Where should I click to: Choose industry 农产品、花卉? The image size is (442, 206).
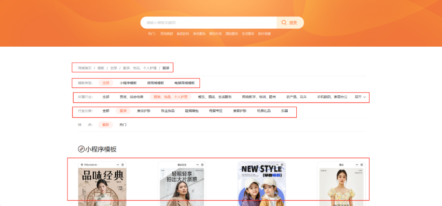(x=297, y=97)
